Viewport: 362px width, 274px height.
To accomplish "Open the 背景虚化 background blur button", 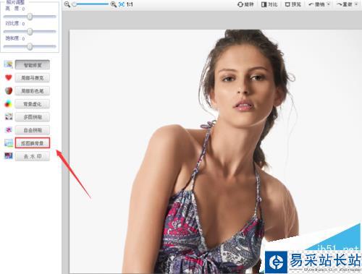I will [x=33, y=104].
